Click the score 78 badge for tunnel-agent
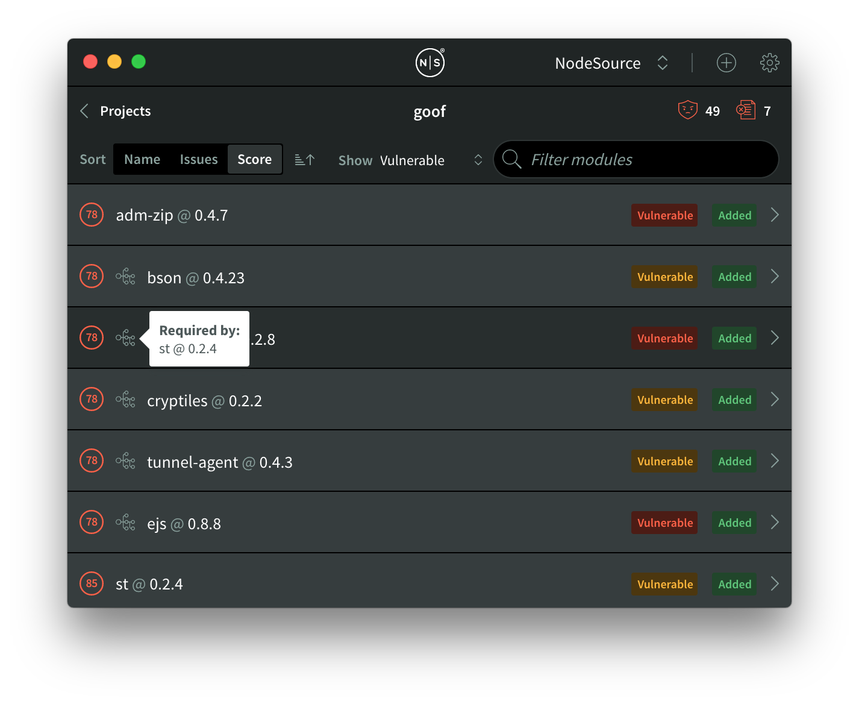This screenshot has width=859, height=704. tap(92, 460)
